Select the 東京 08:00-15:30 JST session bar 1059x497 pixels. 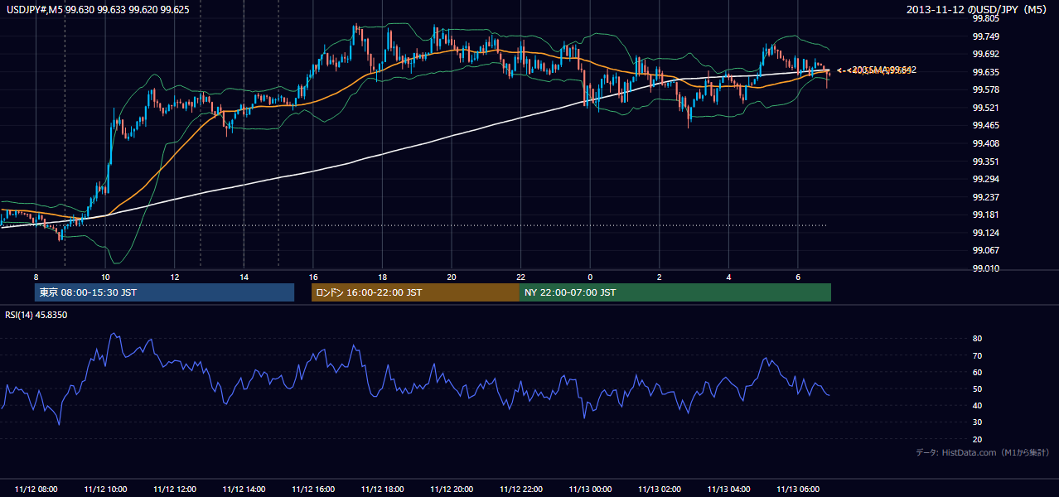tap(164, 292)
